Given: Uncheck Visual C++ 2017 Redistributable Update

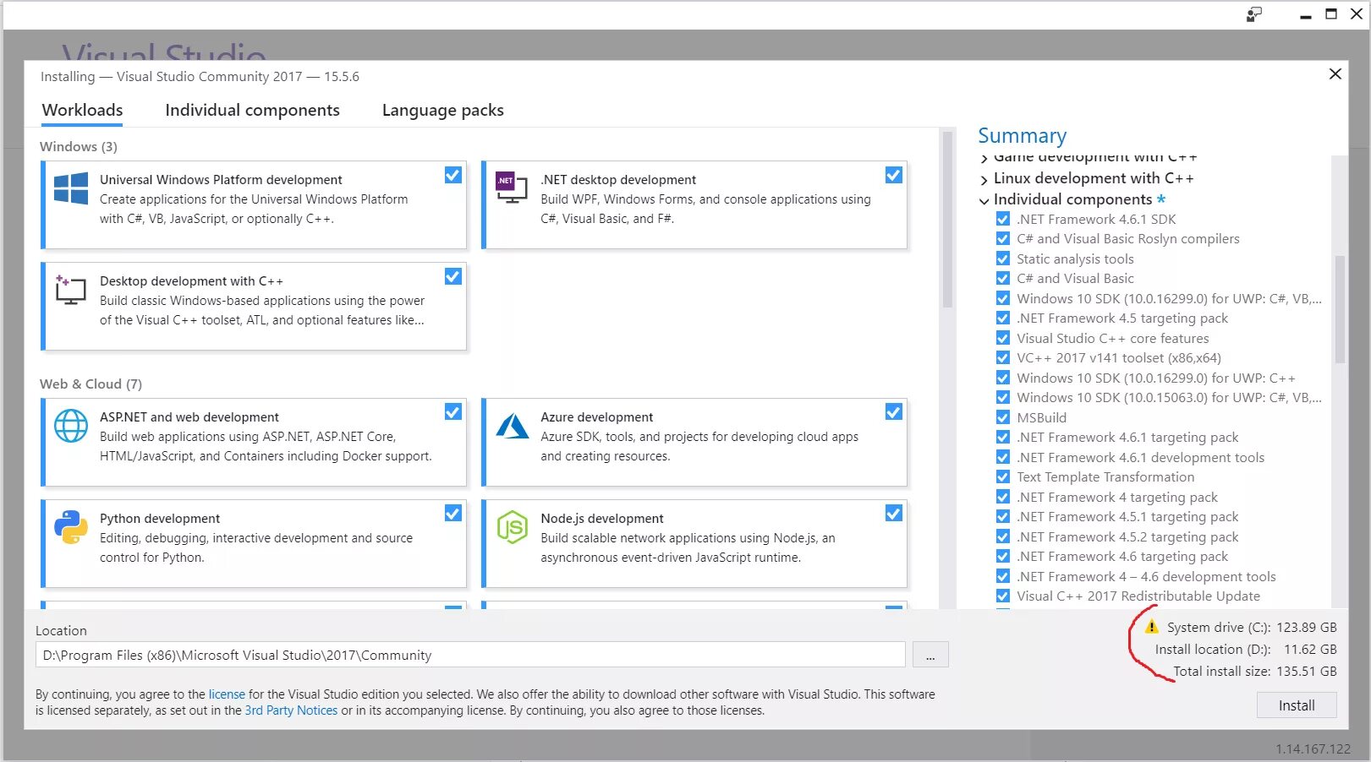Looking at the screenshot, I should click(1003, 596).
